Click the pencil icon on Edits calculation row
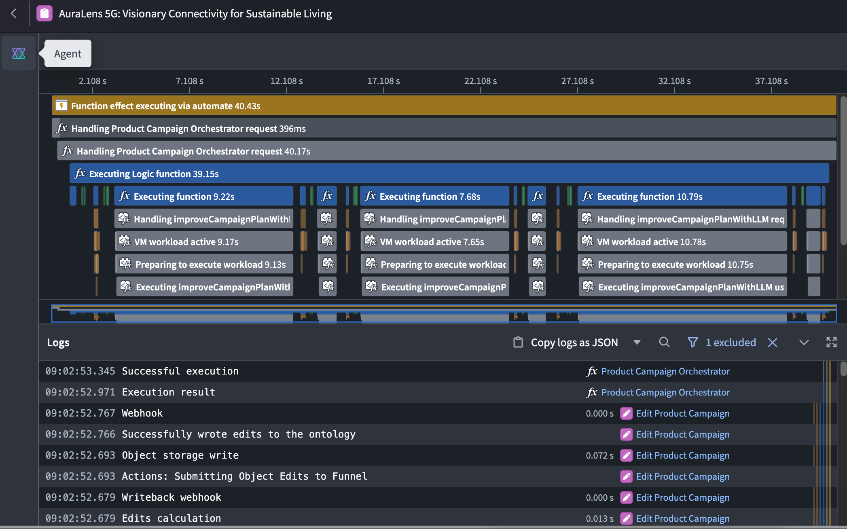Image resolution: width=847 pixels, height=529 pixels. tap(627, 518)
